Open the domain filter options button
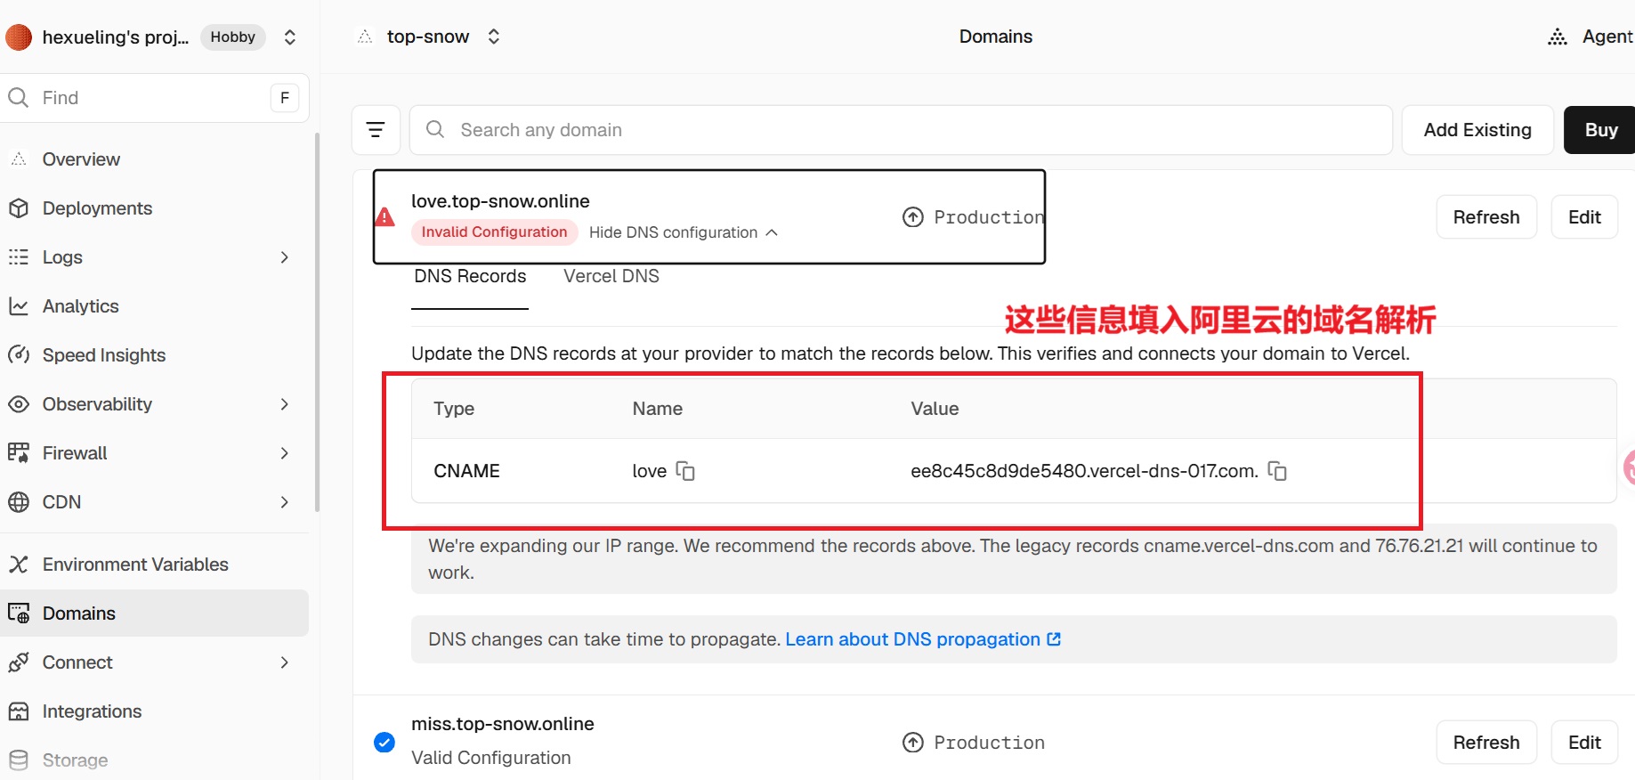Screen dimensions: 1635x780 (x=376, y=130)
